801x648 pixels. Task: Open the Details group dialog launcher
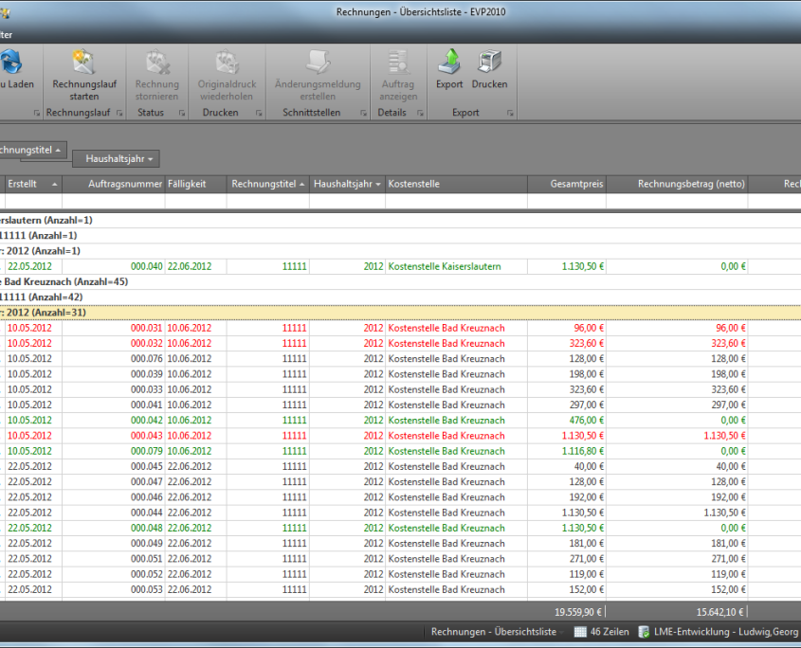point(420,114)
